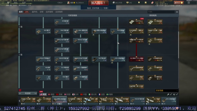The image size is (197, 111).
Task: Select the premium T20 medium tank card
Action: point(155,41)
